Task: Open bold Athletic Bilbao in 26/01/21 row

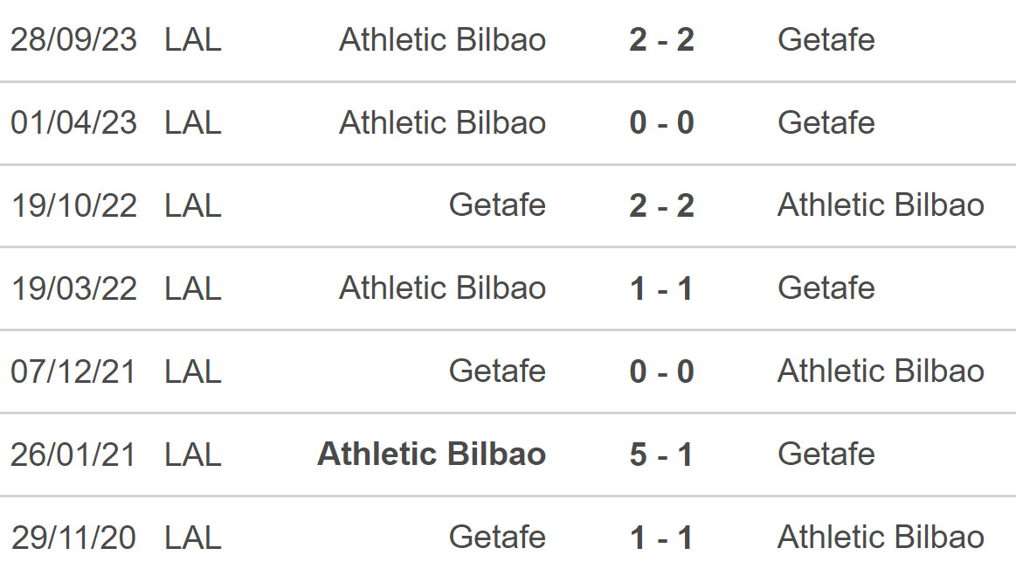Action: pyautogui.click(x=432, y=454)
